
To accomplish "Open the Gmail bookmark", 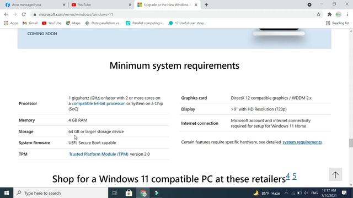I will point(30,23).
